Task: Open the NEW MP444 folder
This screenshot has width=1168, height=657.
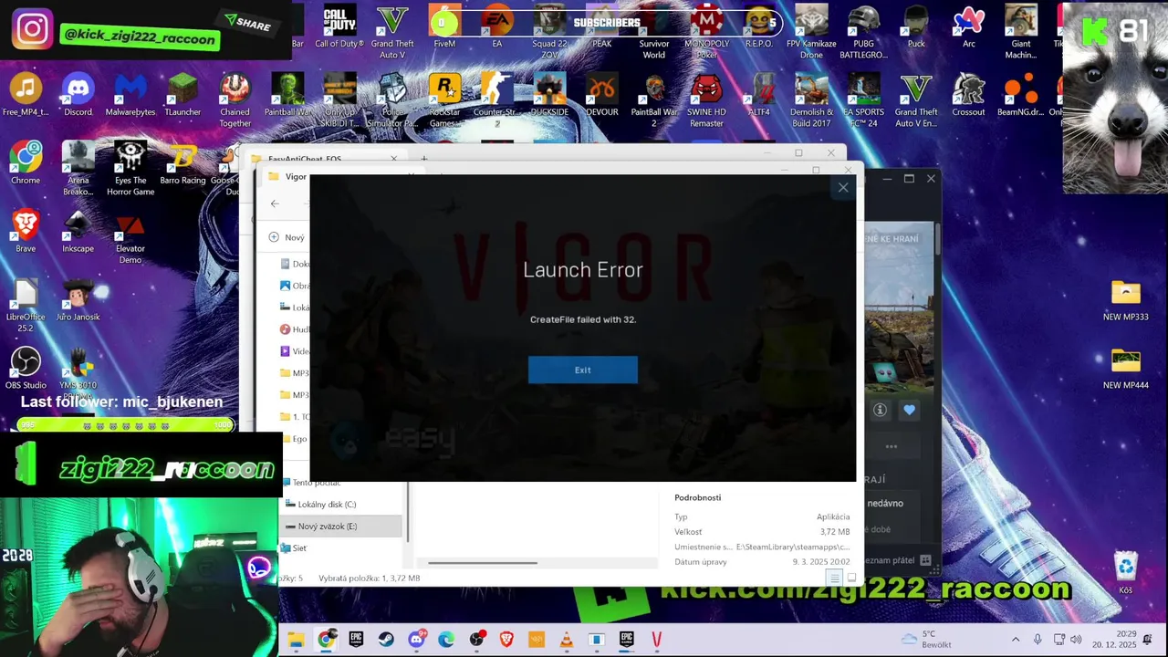Action: 1125,368
